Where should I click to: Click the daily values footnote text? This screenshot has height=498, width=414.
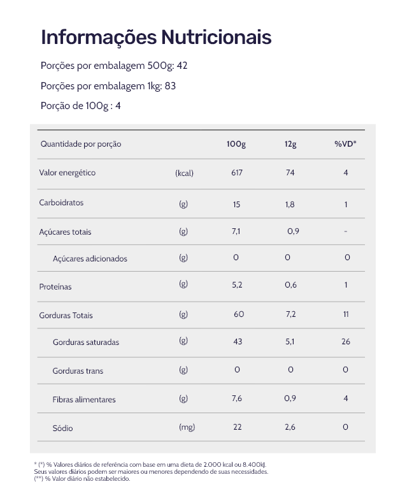(151, 472)
